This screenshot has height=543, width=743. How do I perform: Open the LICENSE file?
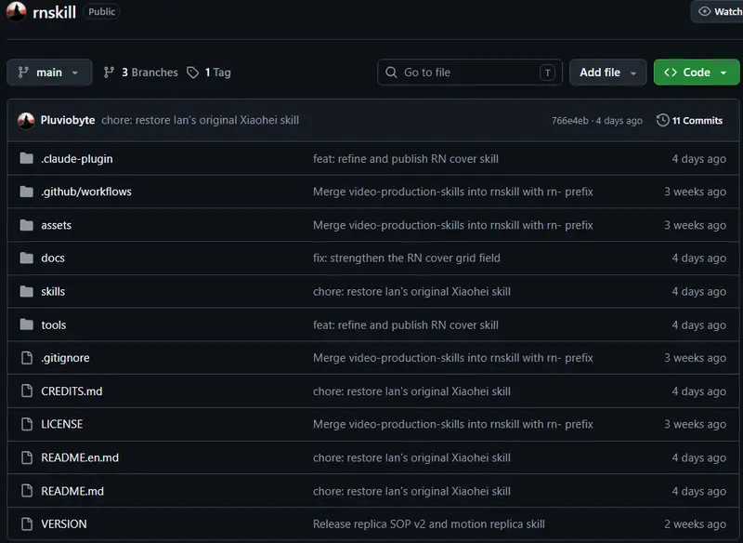(62, 424)
